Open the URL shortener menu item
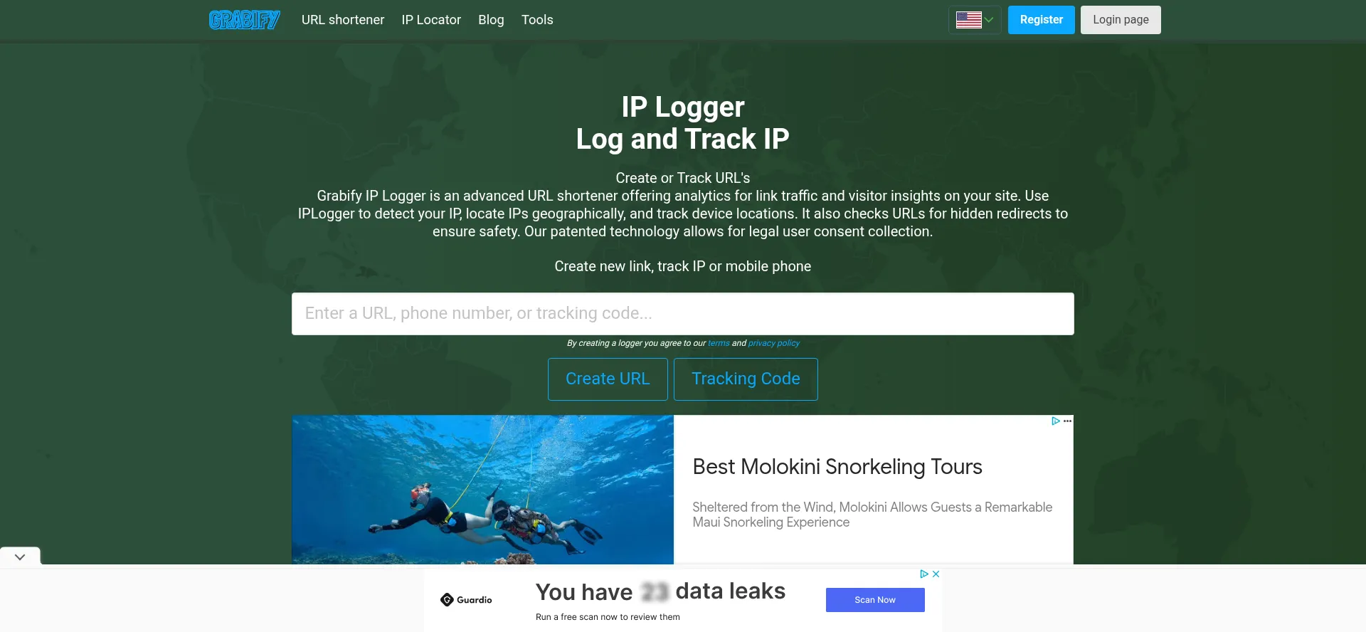1366x632 pixels. click(343, 20)
